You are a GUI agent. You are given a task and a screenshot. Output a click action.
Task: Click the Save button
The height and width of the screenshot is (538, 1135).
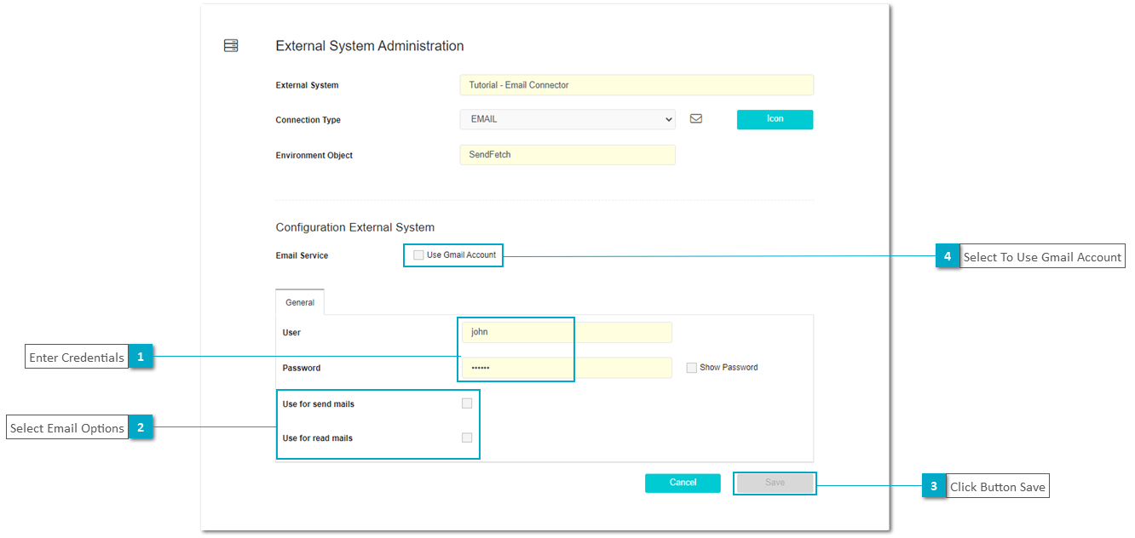point(775,483)
